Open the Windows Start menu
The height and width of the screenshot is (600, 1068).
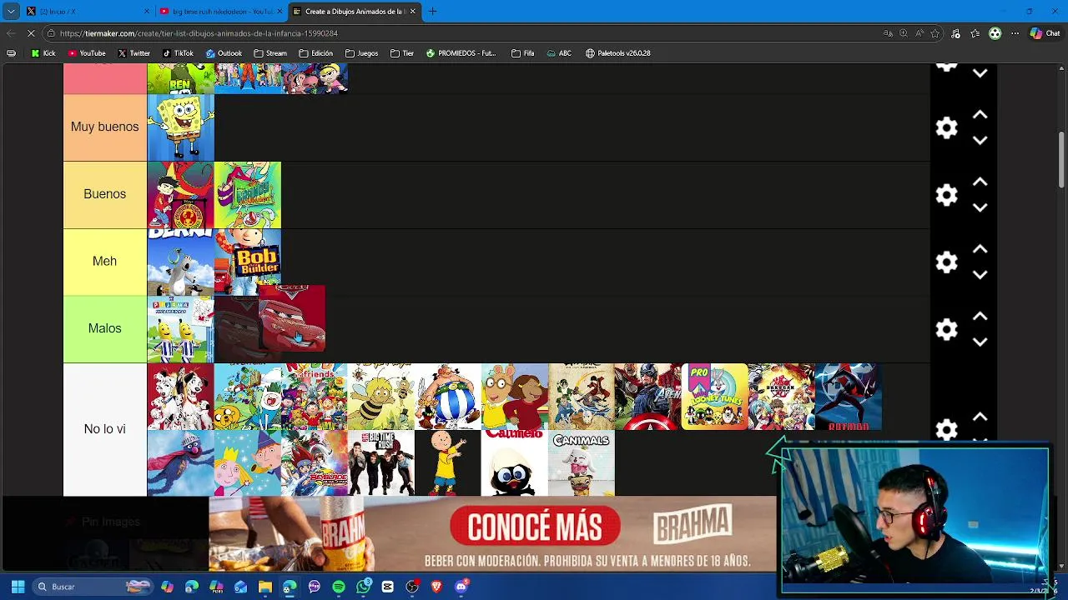pos(18,587)
